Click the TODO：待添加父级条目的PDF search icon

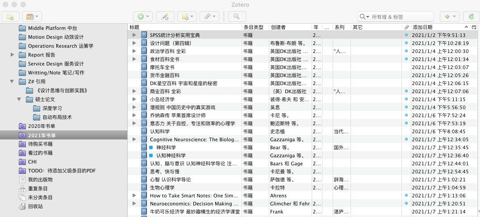pyautogui.click(x=22, y=171)
